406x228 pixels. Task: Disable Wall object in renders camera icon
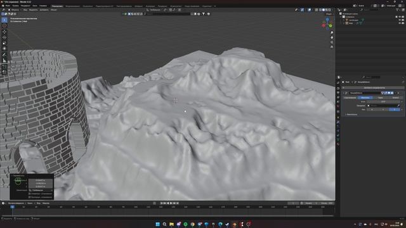click(x=403, y=23)
